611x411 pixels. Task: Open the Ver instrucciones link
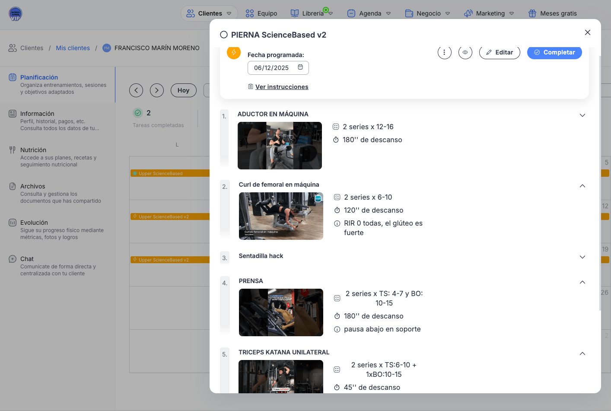pyautogui.click(x=282, y=87)
